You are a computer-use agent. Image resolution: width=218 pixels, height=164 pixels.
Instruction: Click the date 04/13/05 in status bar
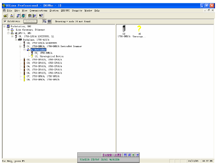193,161
